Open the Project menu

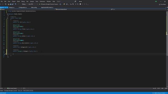click(14, 2)
